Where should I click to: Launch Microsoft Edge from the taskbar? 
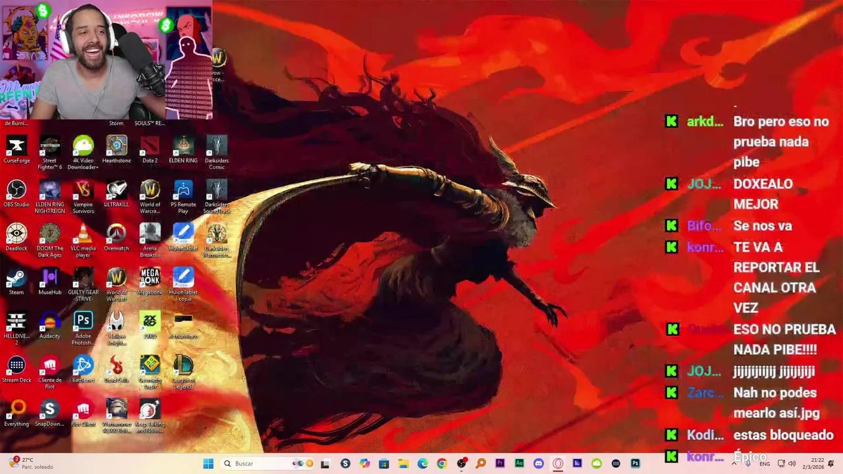pyautogui.click(x=423, y=463)
